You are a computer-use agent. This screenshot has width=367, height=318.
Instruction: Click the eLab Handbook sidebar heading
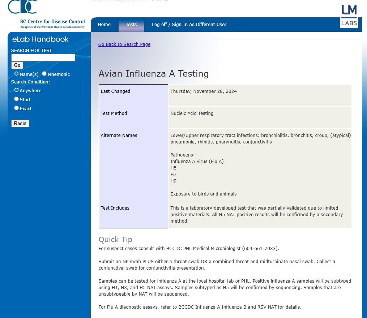click(40, 39)
